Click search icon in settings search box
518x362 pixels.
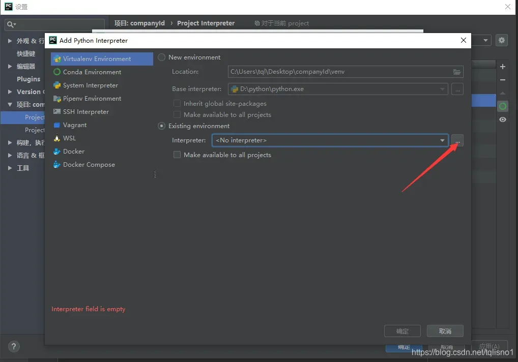pyautogui.click(x=11, y=24)
